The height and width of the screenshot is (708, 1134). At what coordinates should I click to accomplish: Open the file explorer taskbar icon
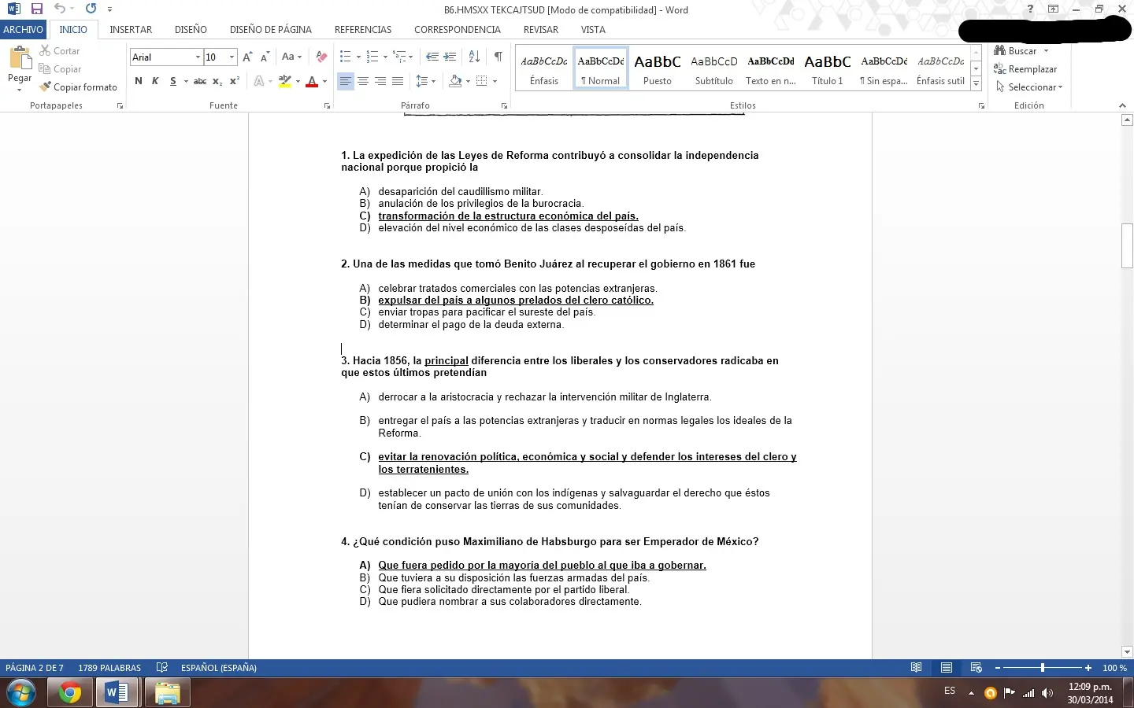pos(166,693)
